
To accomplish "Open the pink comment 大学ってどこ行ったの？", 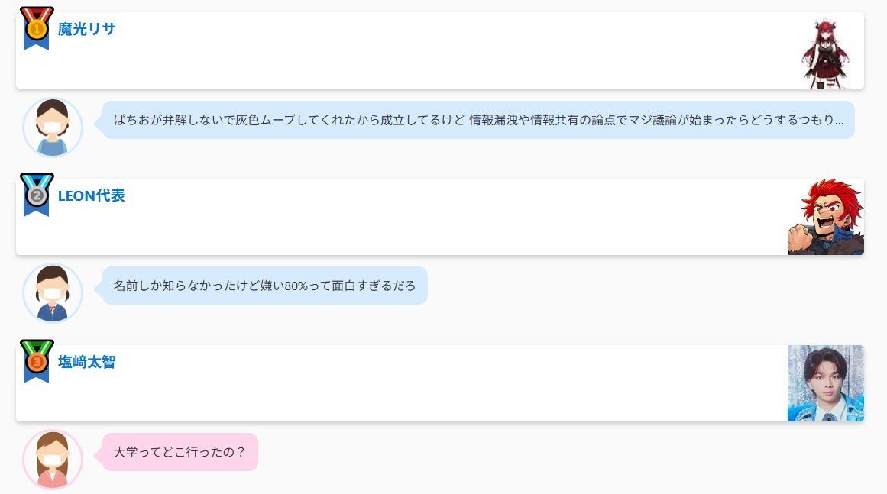I will click(180, 452).
